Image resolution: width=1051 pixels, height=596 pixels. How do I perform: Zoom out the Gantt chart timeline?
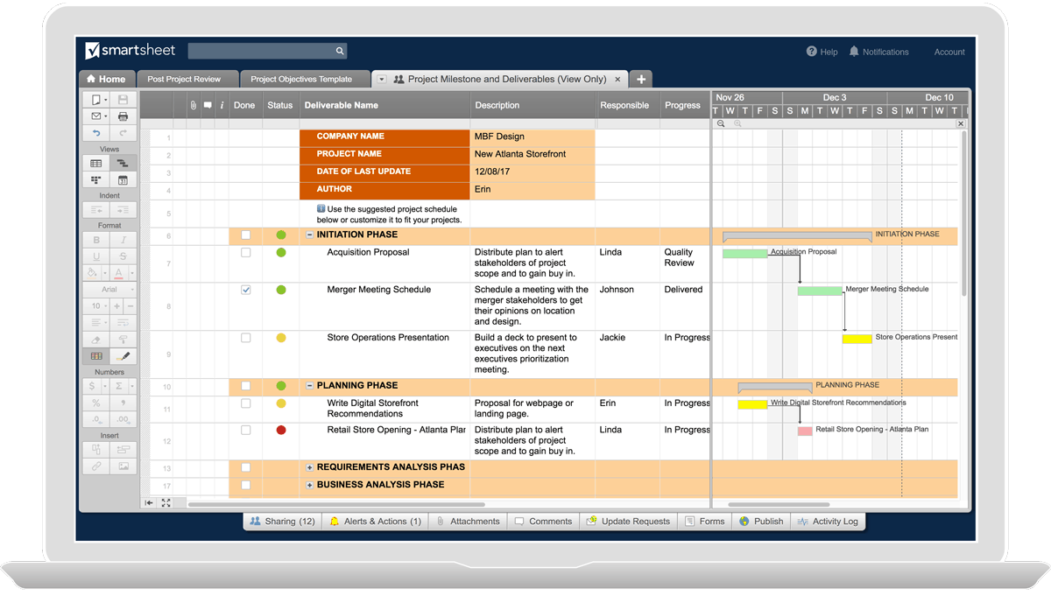[x=721, y=124]
